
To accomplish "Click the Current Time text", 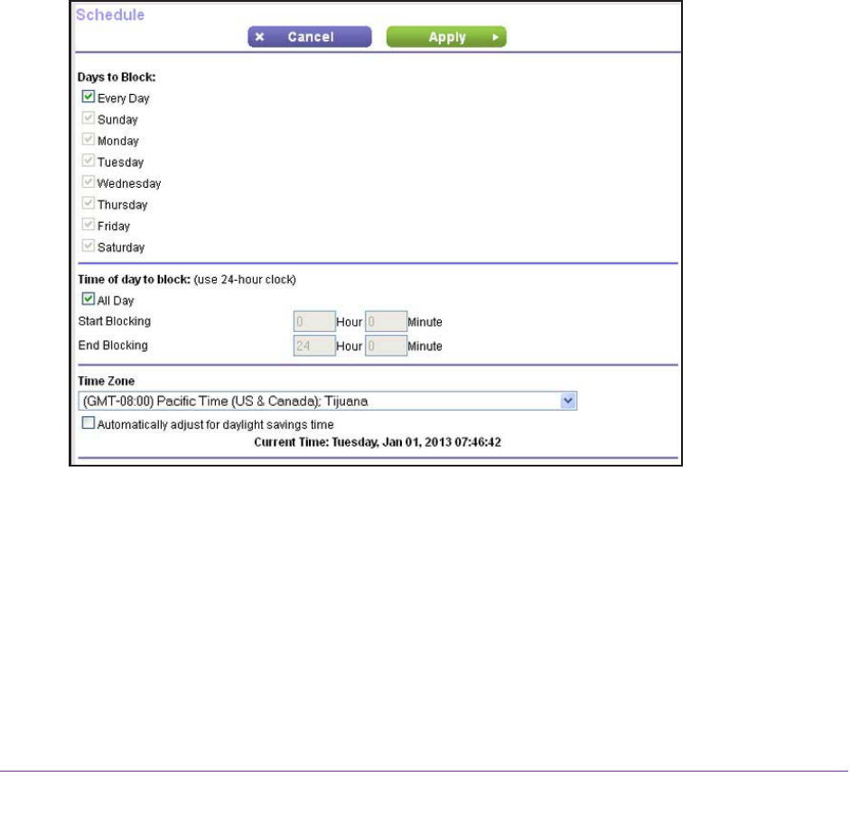I will [378, 442].
